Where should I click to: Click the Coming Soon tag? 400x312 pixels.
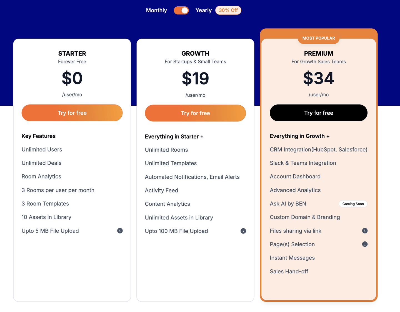(353, 204)
